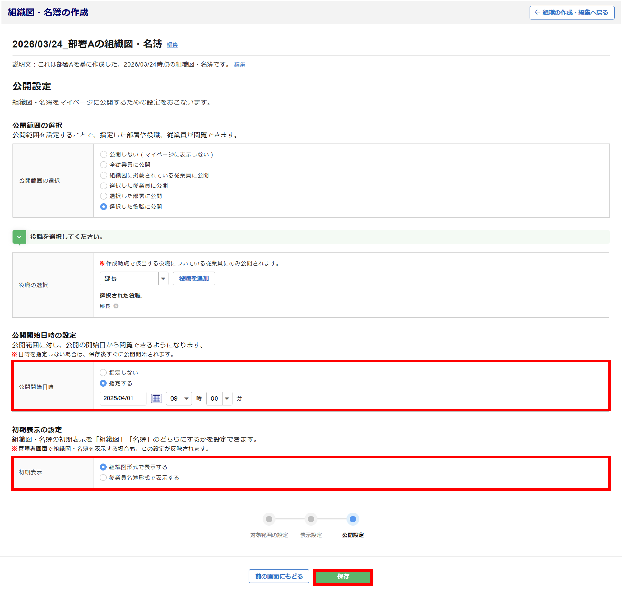
Task: Click the 表示設定 step indicator dot
Action: pos(311,519)
